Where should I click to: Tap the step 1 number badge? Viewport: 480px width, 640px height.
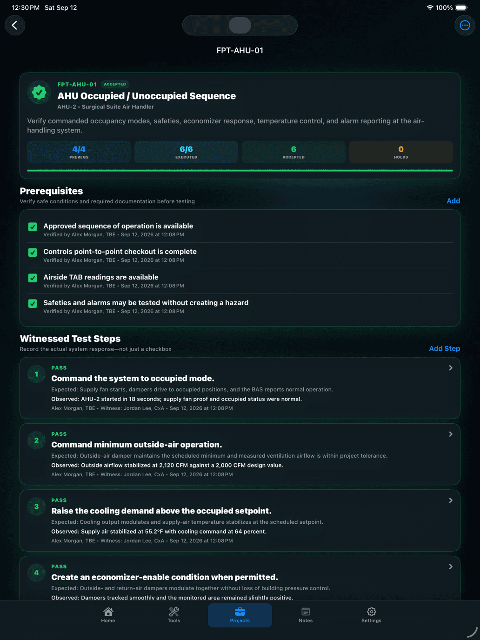tap(37, 374)
